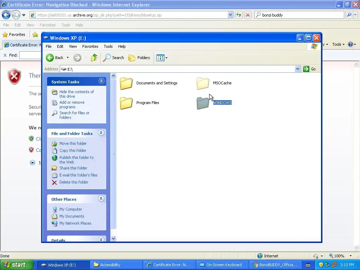
Task: Click the Forward button in Explorer toolbar
Action: [77, 58]
